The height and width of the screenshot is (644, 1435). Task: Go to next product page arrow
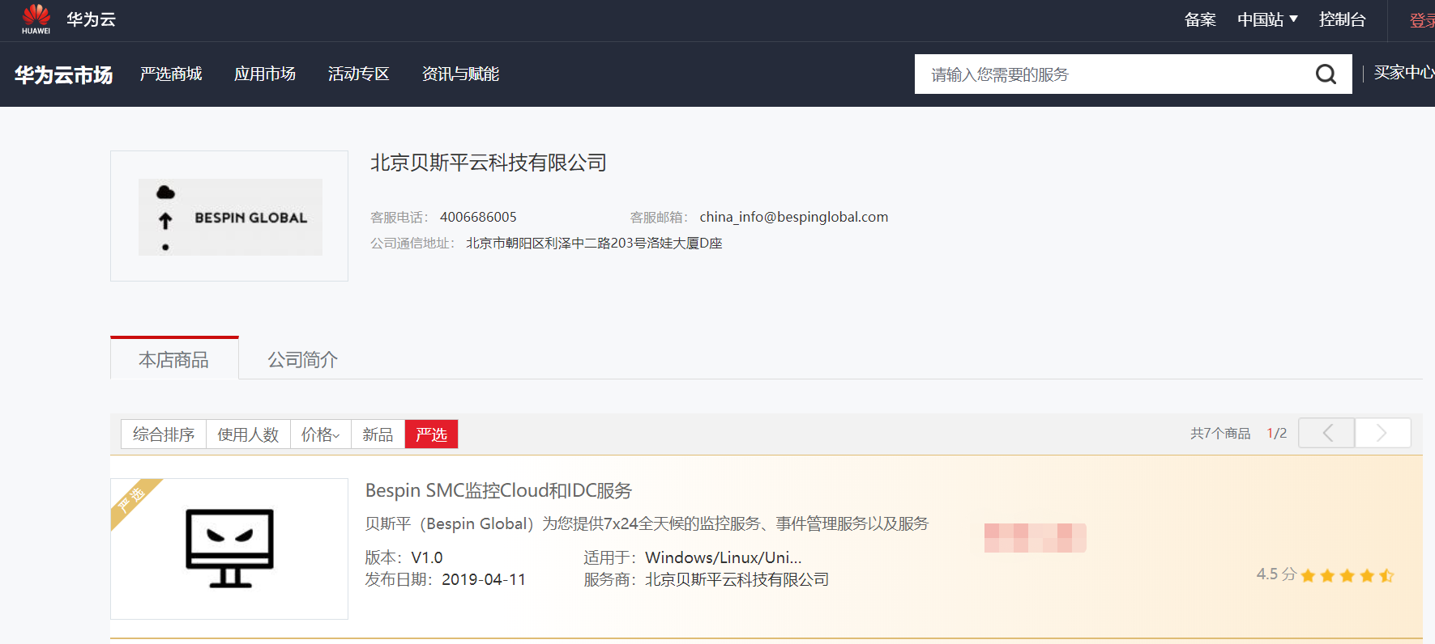(1382, 433)
